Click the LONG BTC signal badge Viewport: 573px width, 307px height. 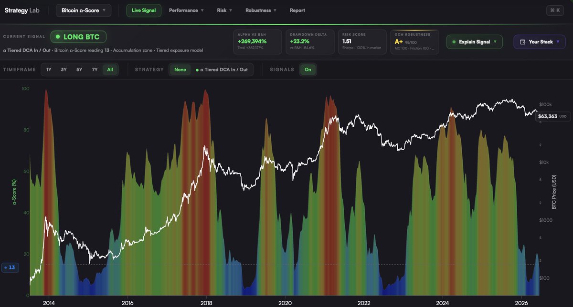78,37
